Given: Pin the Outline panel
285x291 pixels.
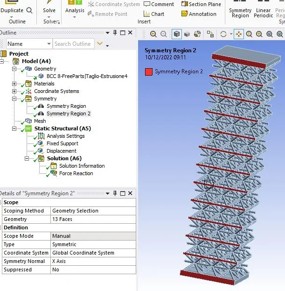Looking at the screenshot, I should click(x=115, y=33).
